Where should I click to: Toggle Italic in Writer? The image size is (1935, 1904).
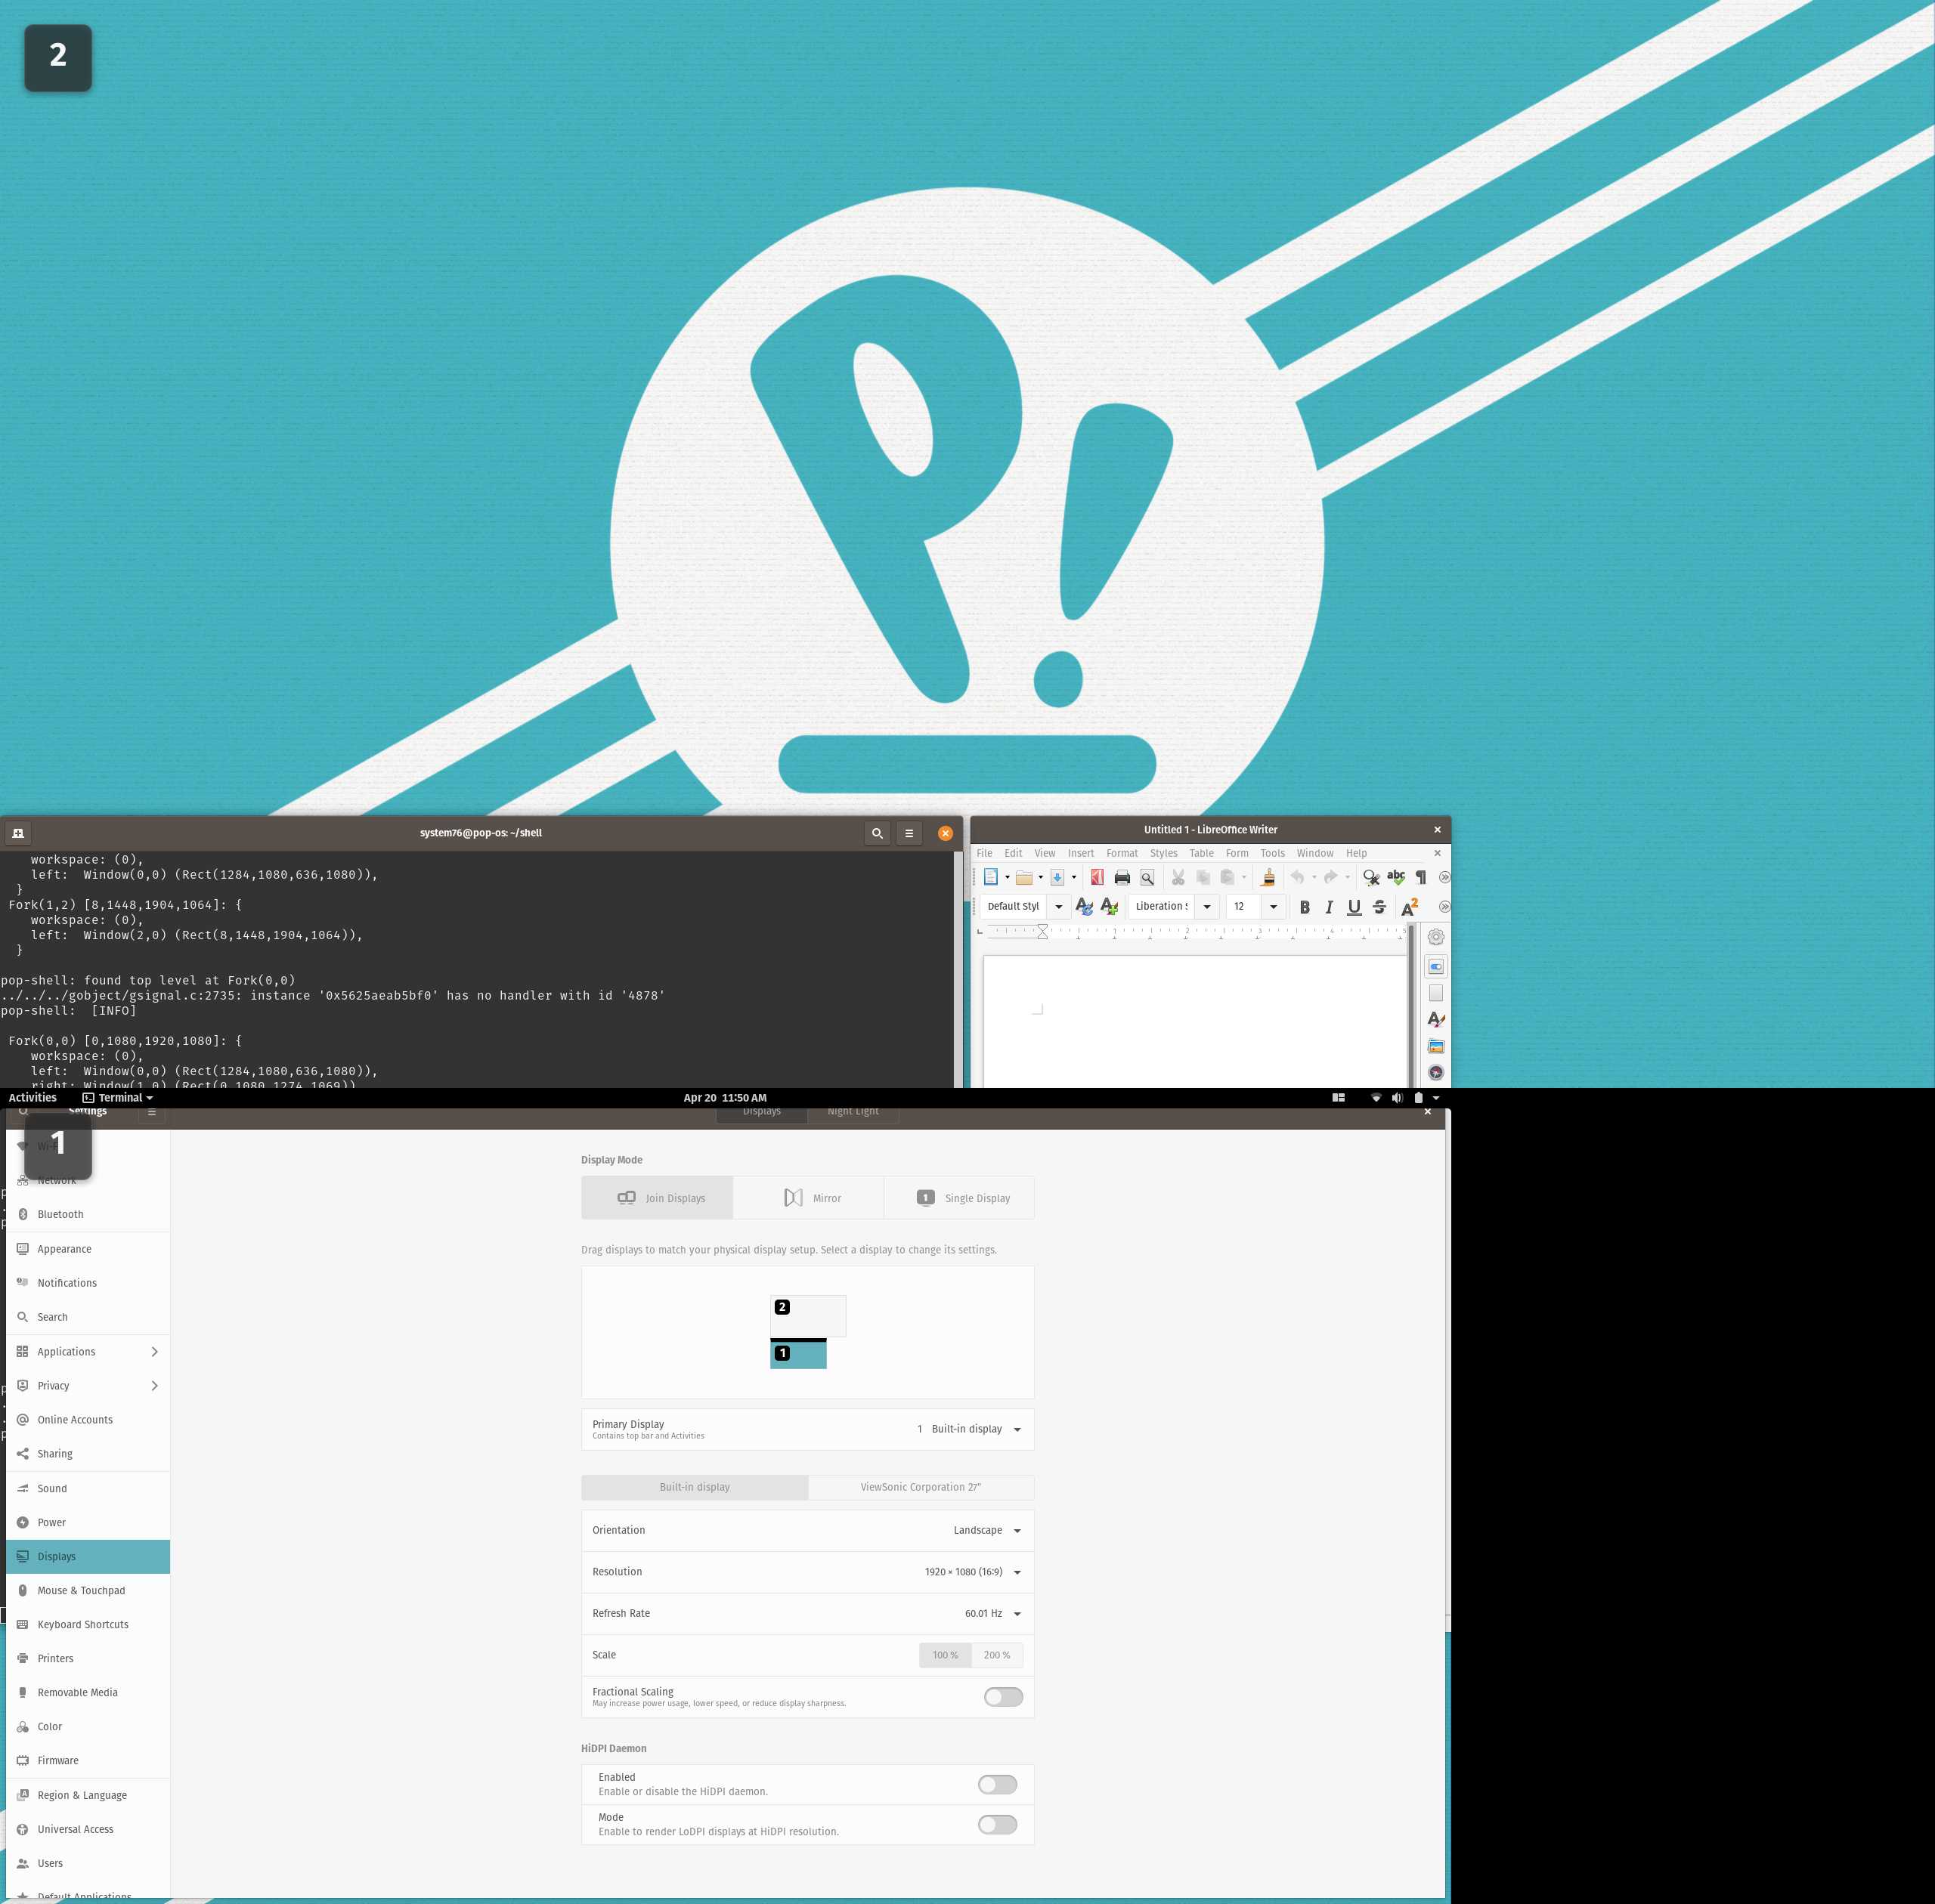point(1329,907)
